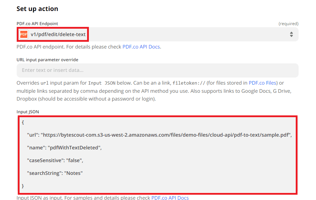Click the PDF.co icon in endpoint field
316x200 pixels.
point(24,34)
